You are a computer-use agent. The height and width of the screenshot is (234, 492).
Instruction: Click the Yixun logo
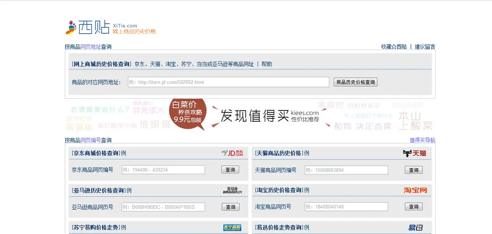click(415, 228)
